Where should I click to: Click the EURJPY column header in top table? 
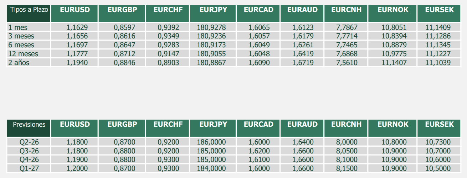click(x=213, y=14)
